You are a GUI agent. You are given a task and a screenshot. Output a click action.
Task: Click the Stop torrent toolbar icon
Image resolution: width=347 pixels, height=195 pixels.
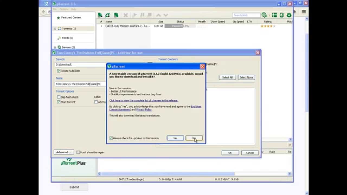(x=149, y=15)
